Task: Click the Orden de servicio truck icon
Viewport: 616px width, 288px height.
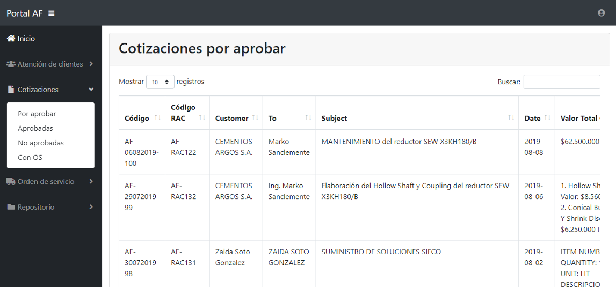Action: pyautogui.click(x=11, y=181)
